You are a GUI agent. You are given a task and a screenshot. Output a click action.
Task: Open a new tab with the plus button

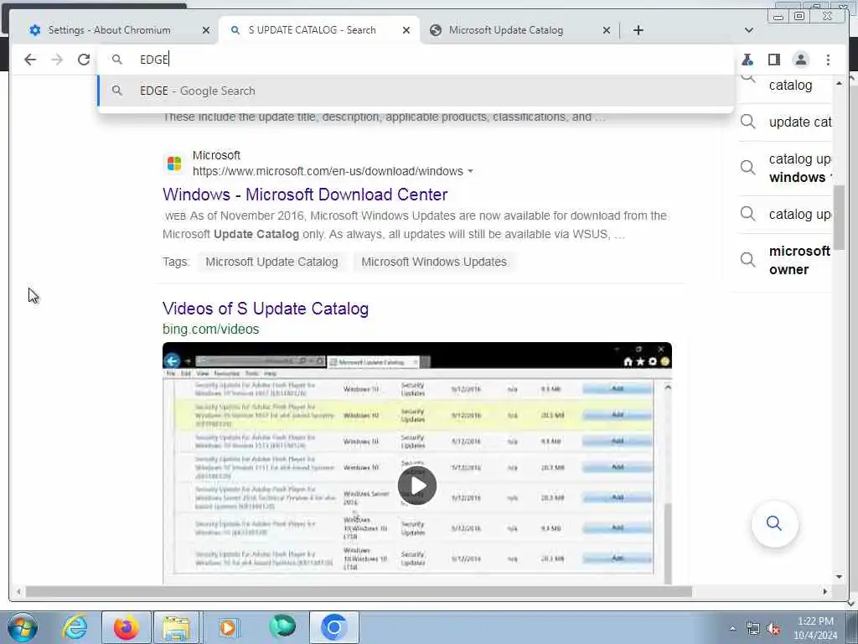tap(638, 30)
